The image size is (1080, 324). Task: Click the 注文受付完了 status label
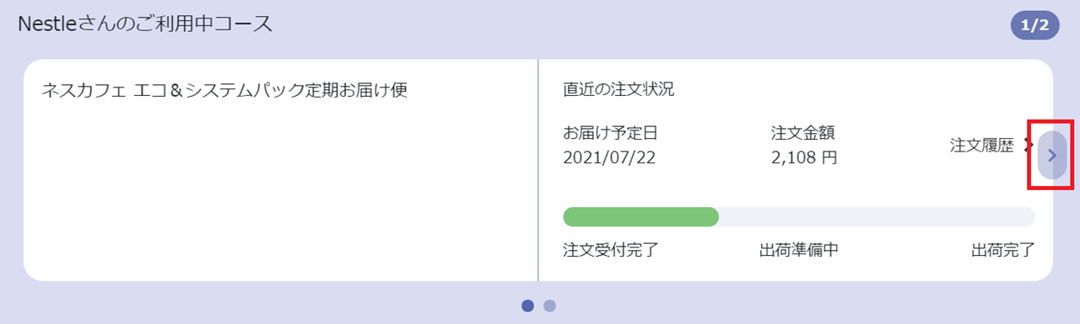(610, 250)
